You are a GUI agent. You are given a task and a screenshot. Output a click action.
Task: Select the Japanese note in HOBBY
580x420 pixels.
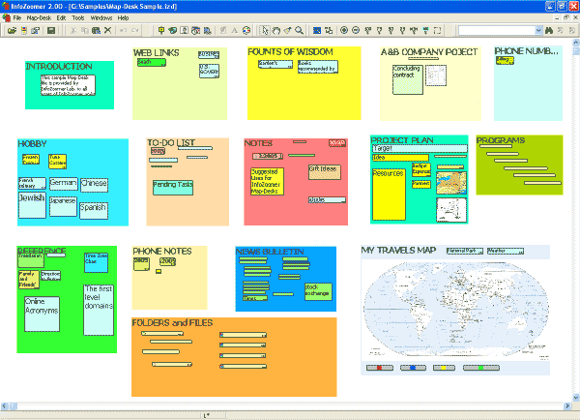tap(63, 206)
